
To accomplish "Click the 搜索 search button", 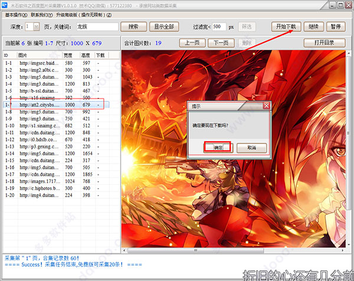I will pyautogui.click(x=133, y=27).
